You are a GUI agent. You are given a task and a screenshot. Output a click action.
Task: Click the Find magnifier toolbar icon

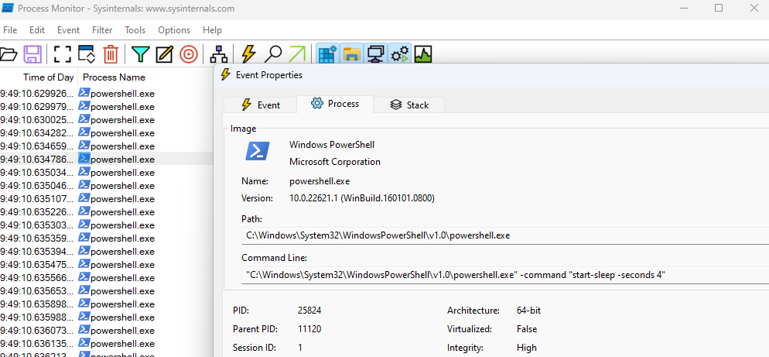(272, 54)
